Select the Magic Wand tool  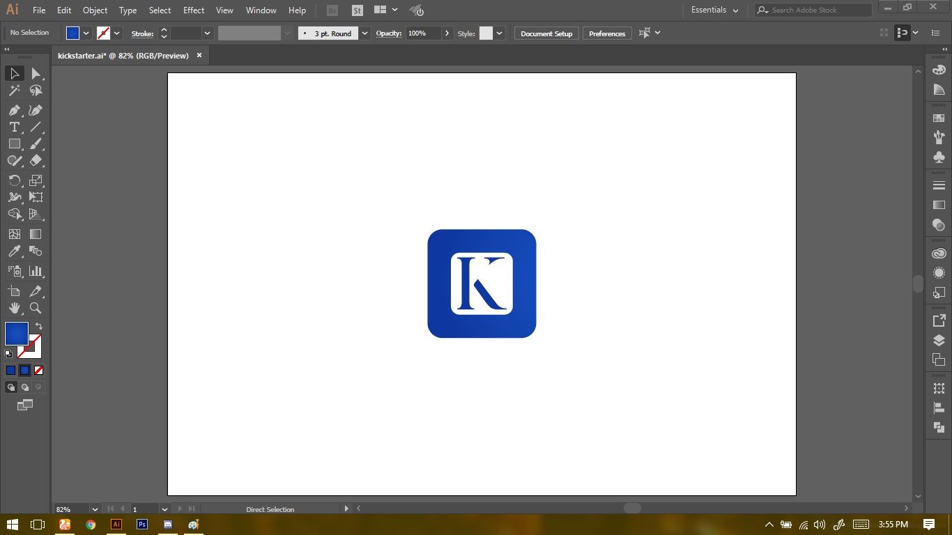tap(14, 91)
